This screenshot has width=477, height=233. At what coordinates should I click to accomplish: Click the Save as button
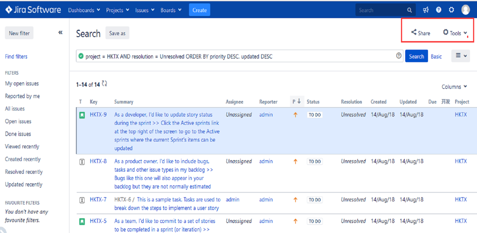click(x=117, y=33)
